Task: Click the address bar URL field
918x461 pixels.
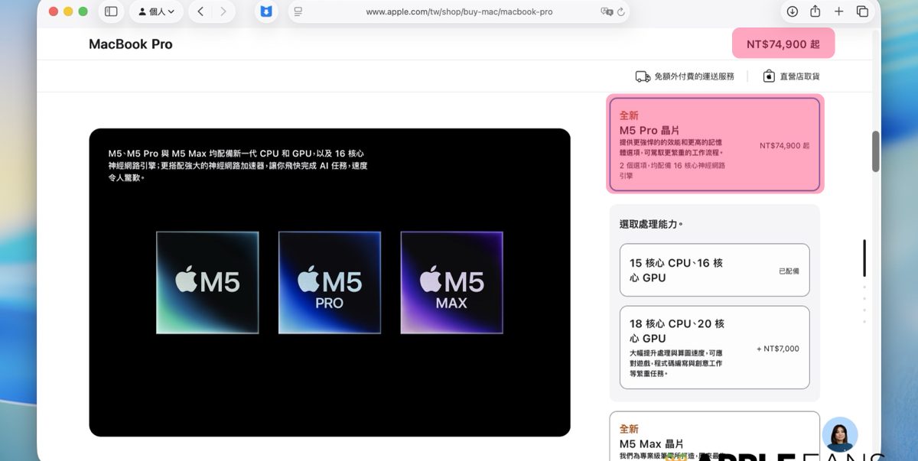Action: click(459, 11)
